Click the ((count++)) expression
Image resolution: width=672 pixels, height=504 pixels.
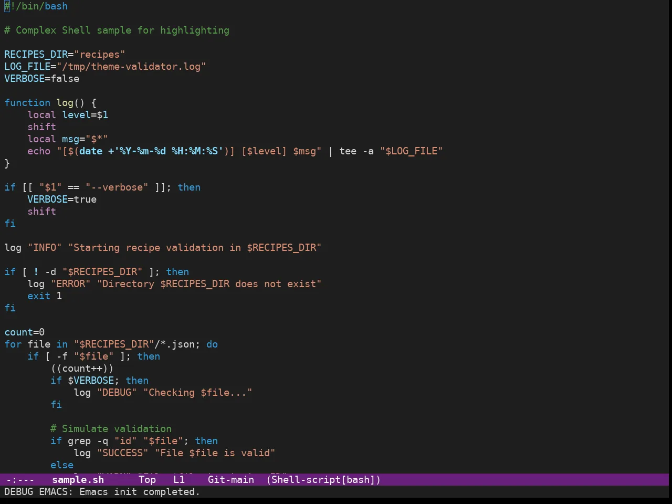[x=82, y=369]
